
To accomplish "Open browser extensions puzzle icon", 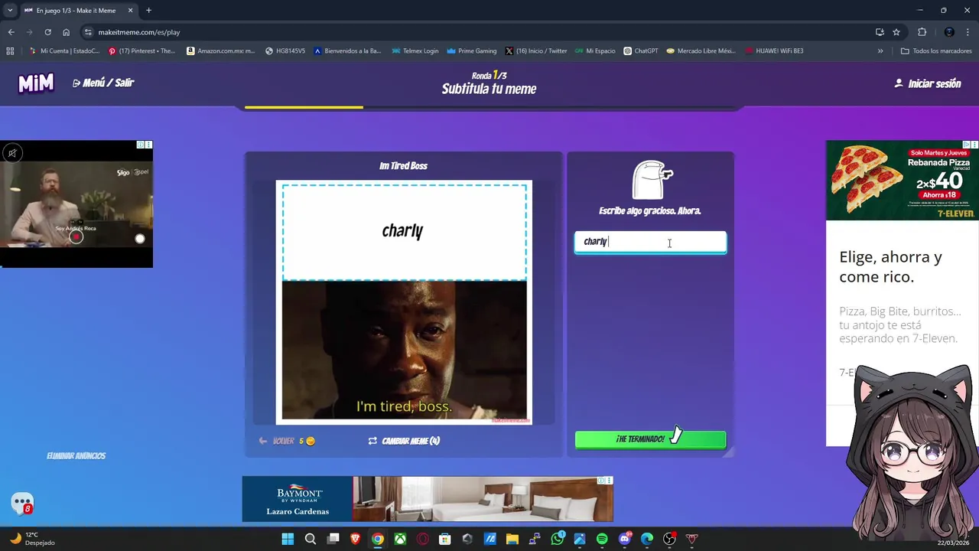I will 922,32.
